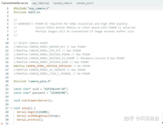Click line number 16 in the gutter
Screen dimensions: 163x125
(x=7, y=66)
